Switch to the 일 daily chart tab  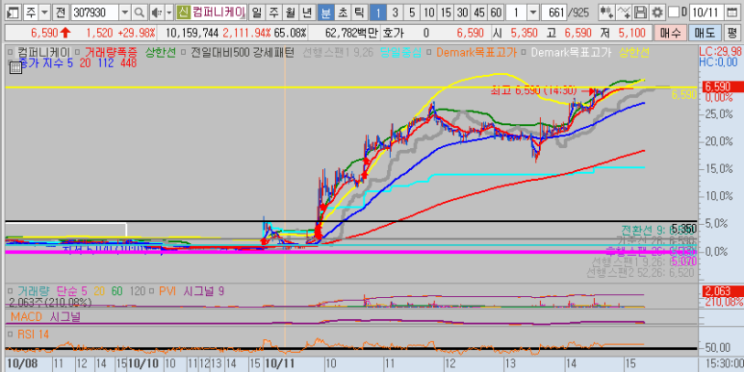(x=256, y=12)
